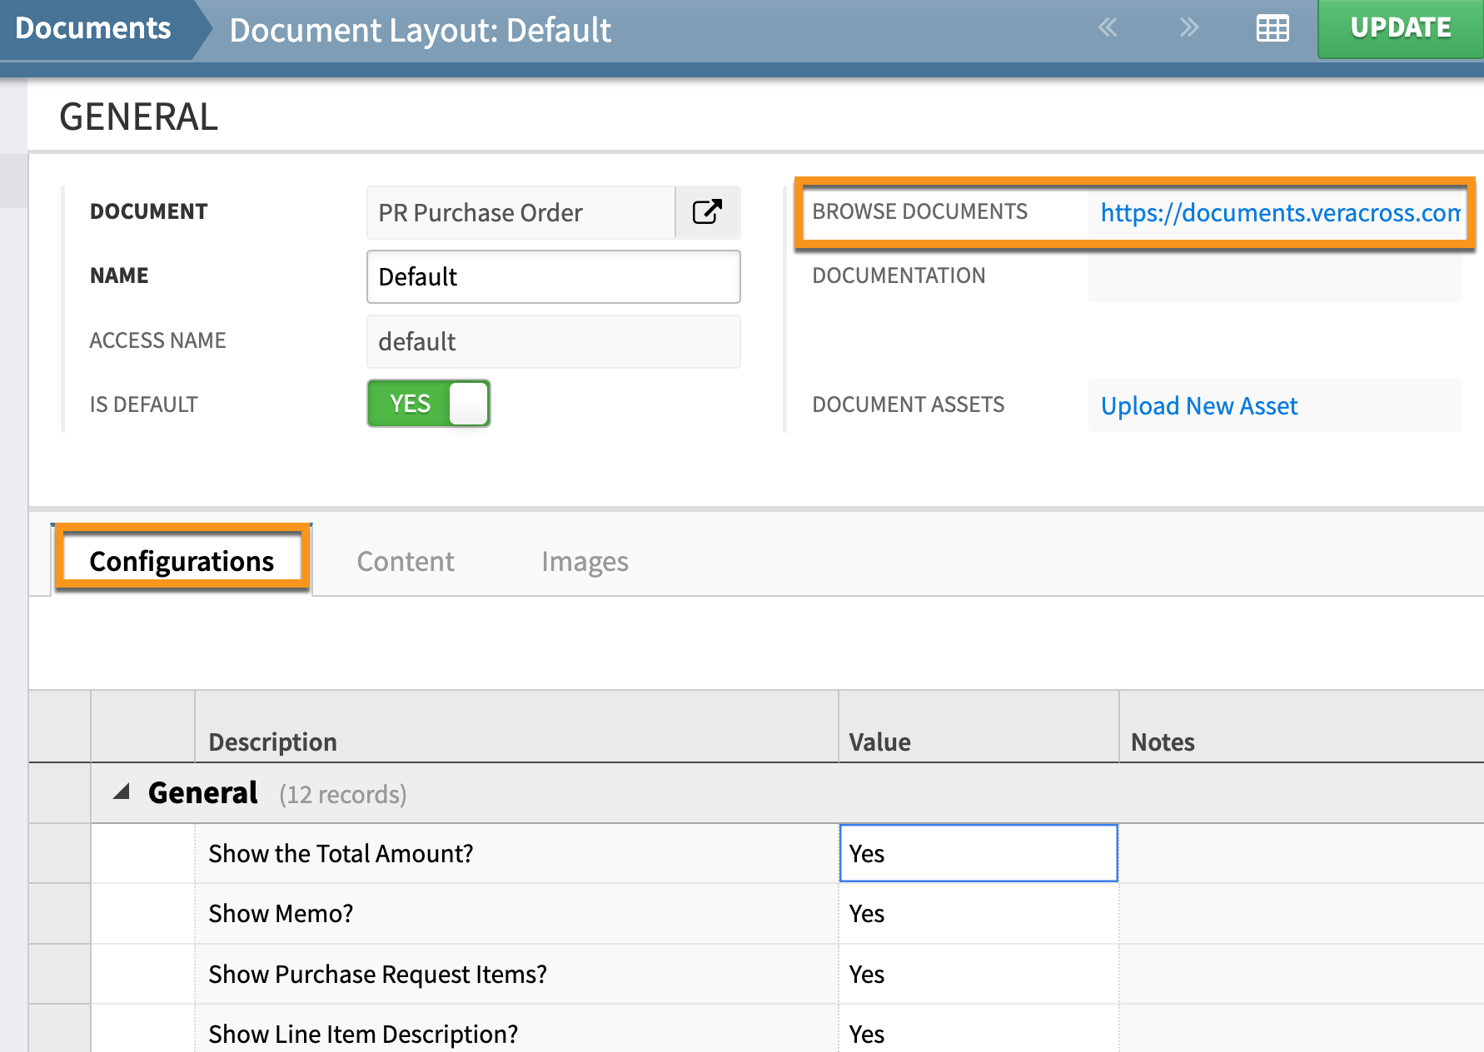The width and height of the screenshot is (1484, 1052).
Task: Click the Show Memo value cell
Action: point(979,913)
